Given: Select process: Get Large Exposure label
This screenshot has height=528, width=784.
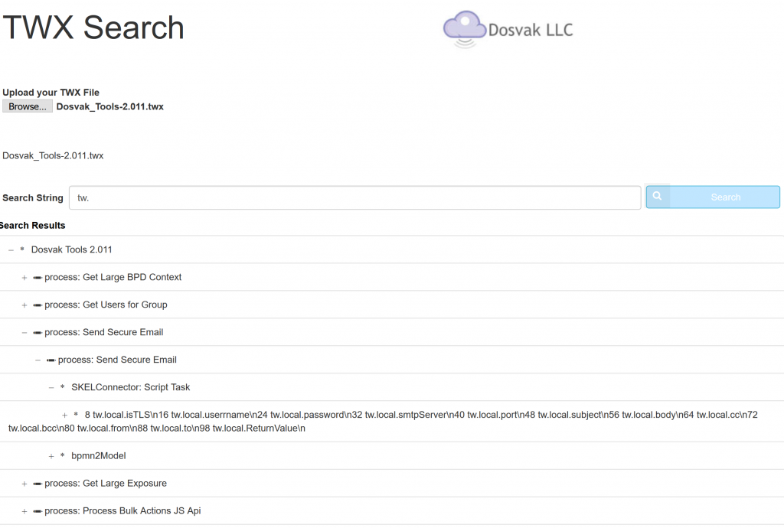Looking at the screenshot, I should tap(106, 483).
